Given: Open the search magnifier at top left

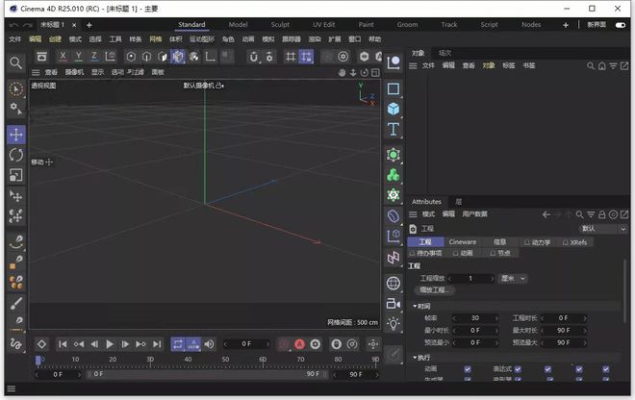Looking at the screenshot, I should [15, 62].
